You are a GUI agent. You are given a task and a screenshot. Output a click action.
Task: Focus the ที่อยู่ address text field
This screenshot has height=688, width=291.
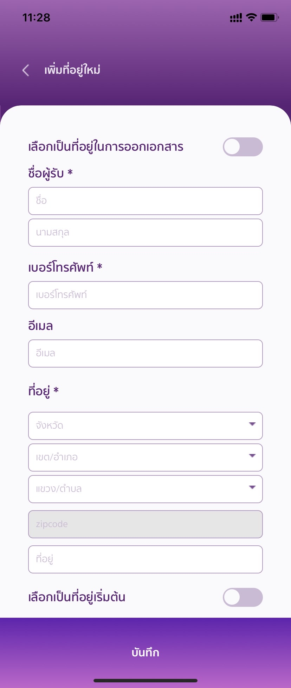tap(145, 559)
